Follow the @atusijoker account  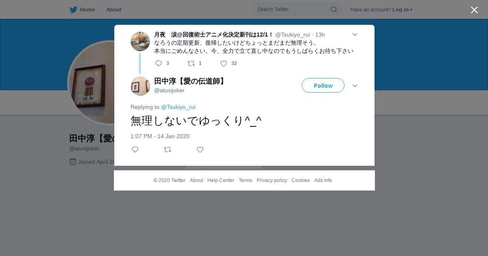coord(323,85)
